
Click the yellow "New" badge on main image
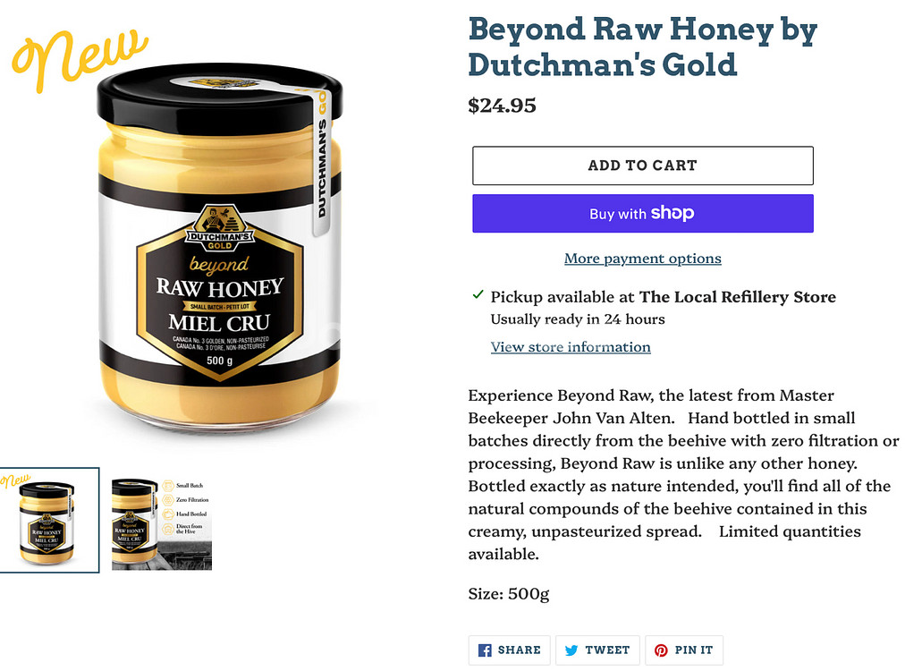[x=79, y=54]
